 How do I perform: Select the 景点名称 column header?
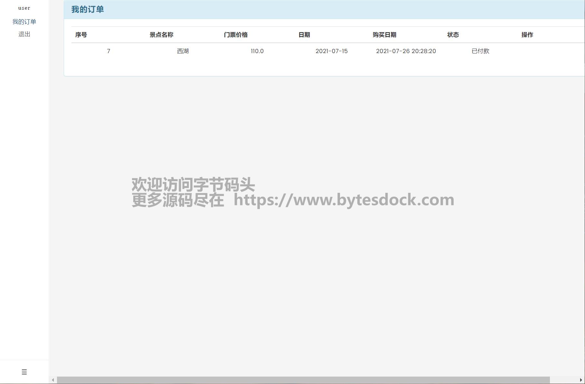click(161, 35)
